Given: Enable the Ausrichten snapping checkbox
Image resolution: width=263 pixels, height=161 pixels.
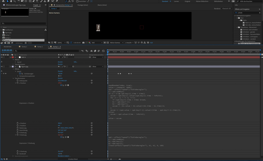Looking at the screenshot, I should (77, 1).
